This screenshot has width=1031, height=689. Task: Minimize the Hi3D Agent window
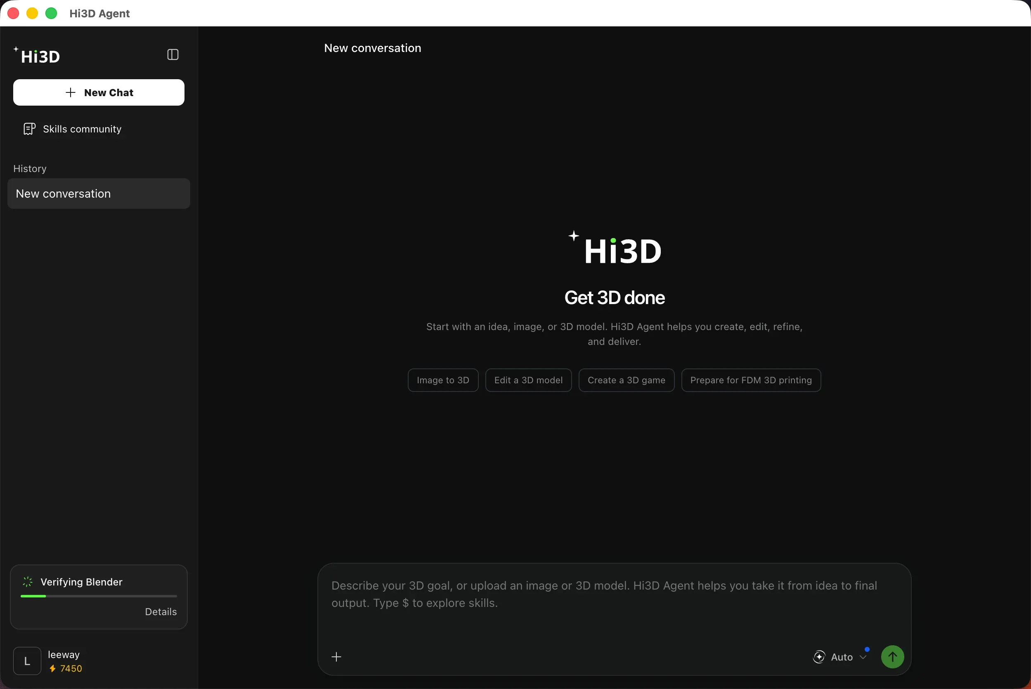[32, 13]
